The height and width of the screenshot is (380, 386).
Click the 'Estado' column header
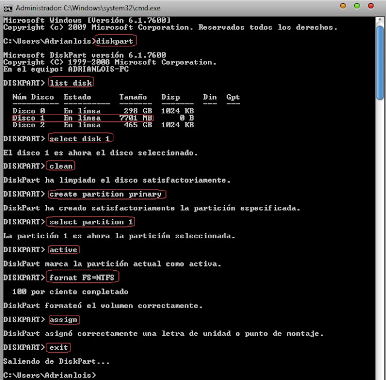click(77, 97)
